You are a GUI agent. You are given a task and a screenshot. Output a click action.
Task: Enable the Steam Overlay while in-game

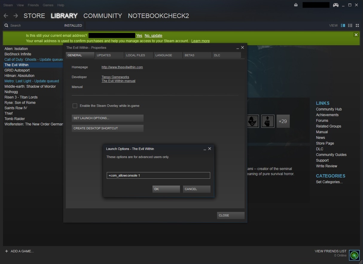pyautogui.click(x=75, y=106)
